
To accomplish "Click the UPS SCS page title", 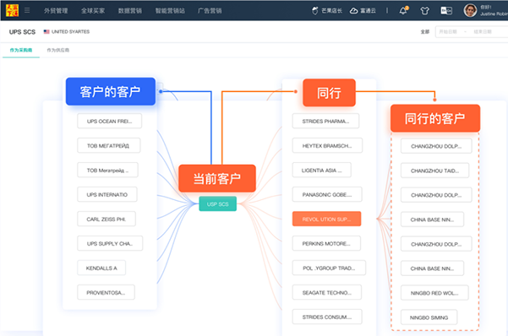I will [x=22, y=32].
